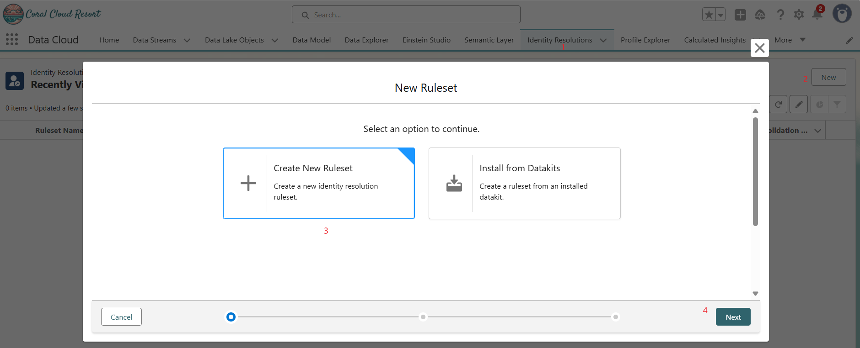Open the Data Lake Objects tab
The height and width of the screenshot is (348, 860).
click(234, 40)
